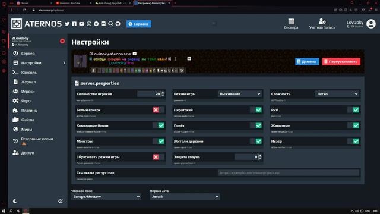Open the Часовой пояс Europe/Moscow dropdown

tap(106, 197)
